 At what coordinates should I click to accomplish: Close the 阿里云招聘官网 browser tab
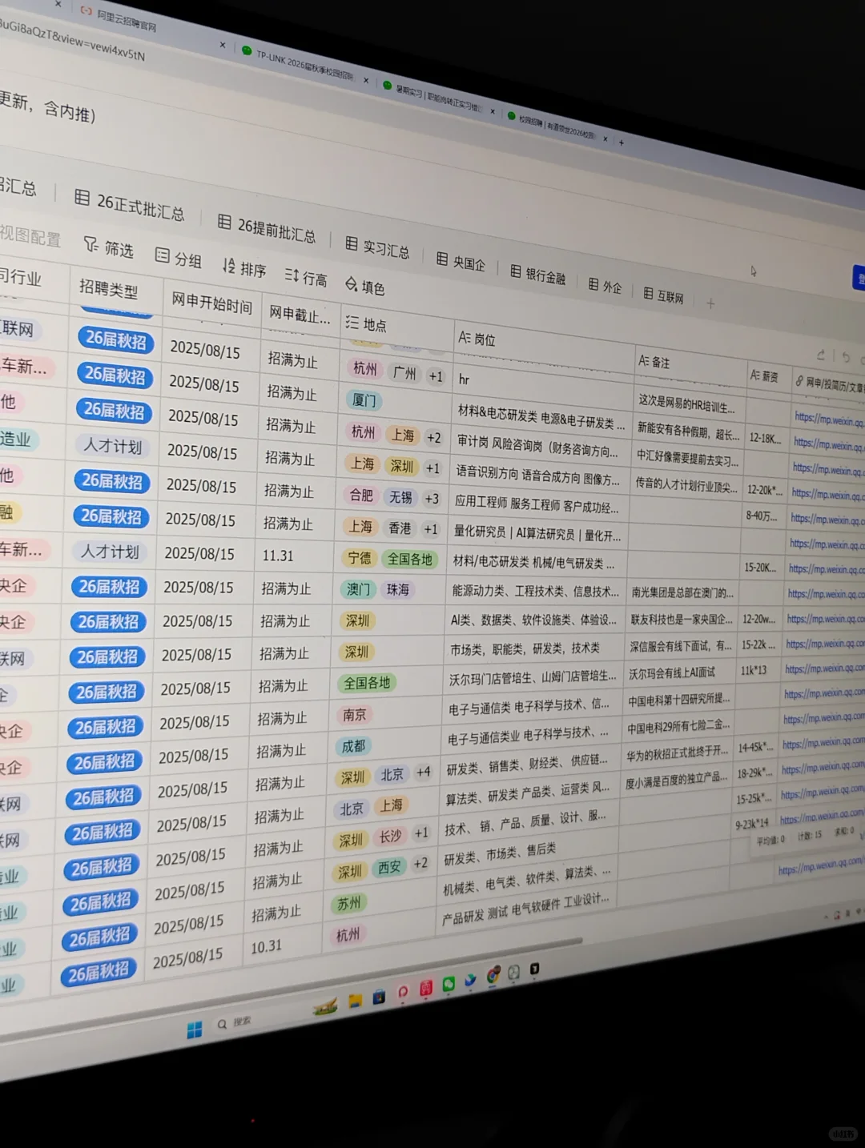pos(223,46)
